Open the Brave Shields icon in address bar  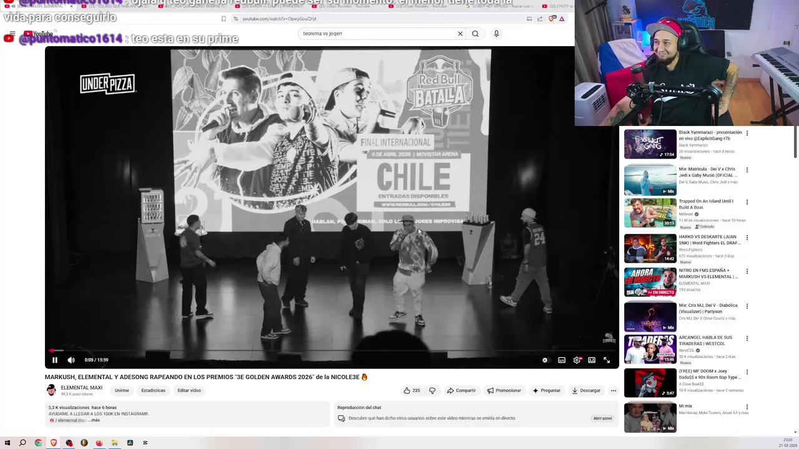[x=552, y=19]
